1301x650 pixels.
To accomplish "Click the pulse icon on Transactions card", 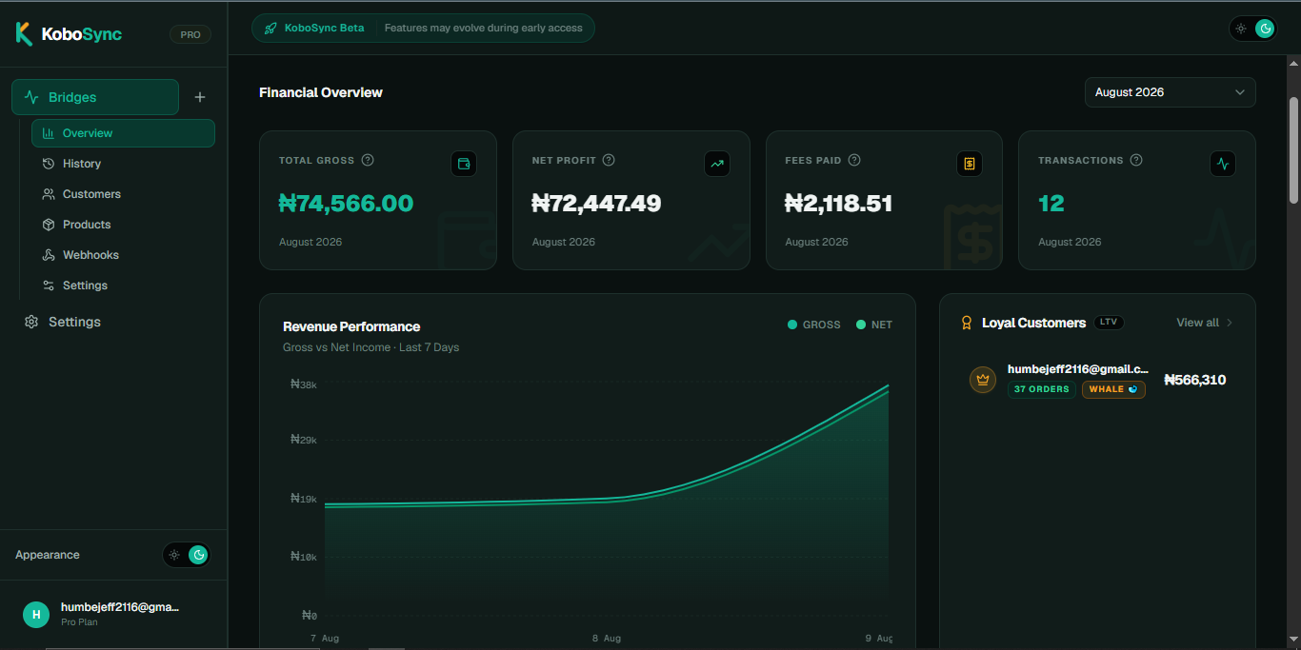I will pyautogui.click(x=1223, y=164).
